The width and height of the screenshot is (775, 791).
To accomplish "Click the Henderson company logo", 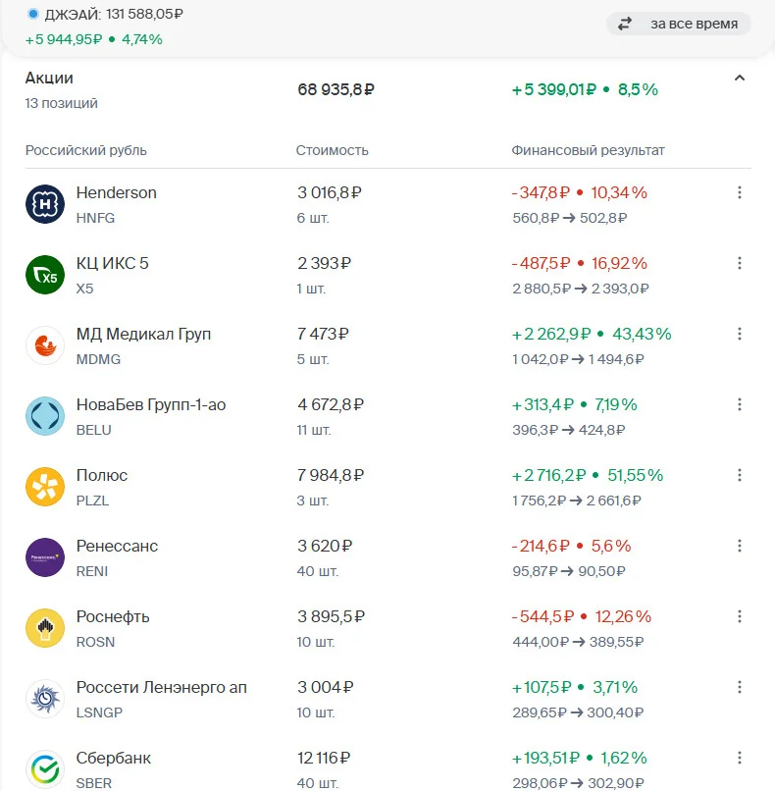I will tap(45, 204).
